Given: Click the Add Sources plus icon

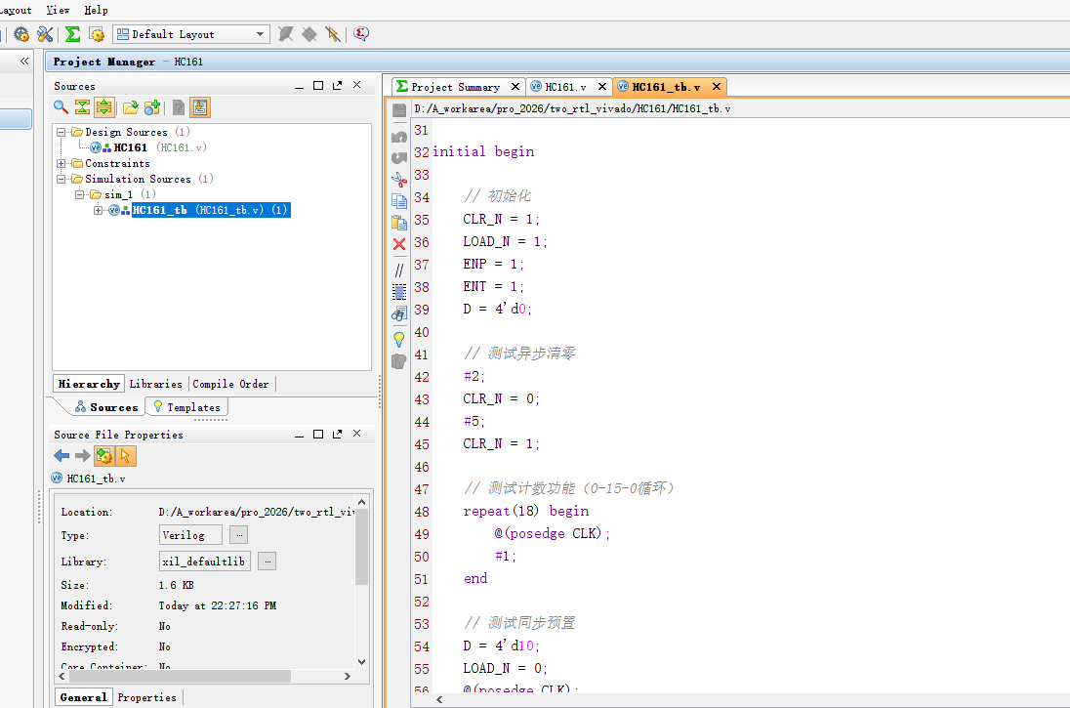Looking at the screenshot, I should point(152,107).
